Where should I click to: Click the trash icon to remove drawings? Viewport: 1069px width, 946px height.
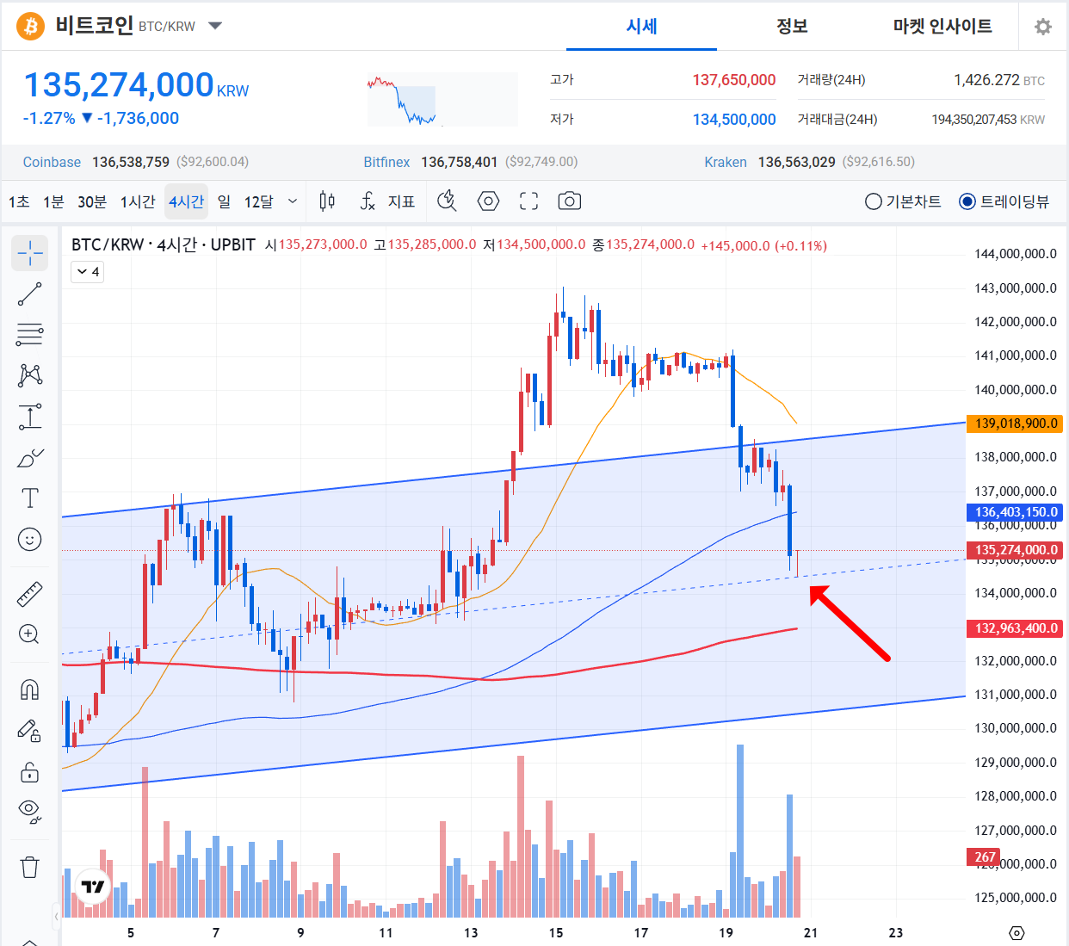(29, 867)
